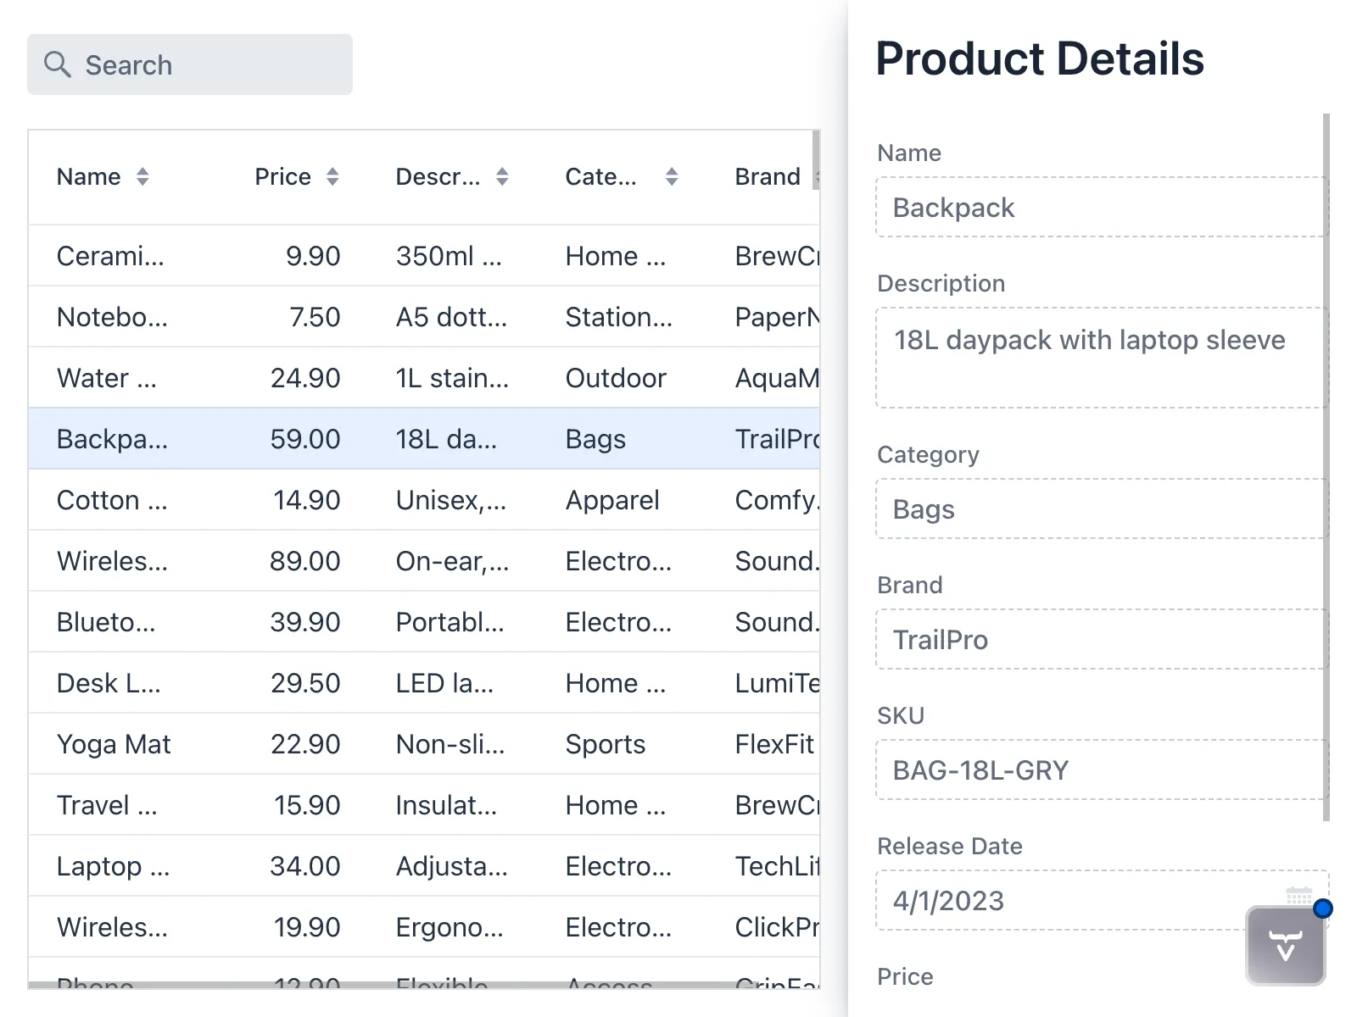Edit the Description field about the 18L daypack
Screen dimensions: 1357x1017
(1099, 356)
